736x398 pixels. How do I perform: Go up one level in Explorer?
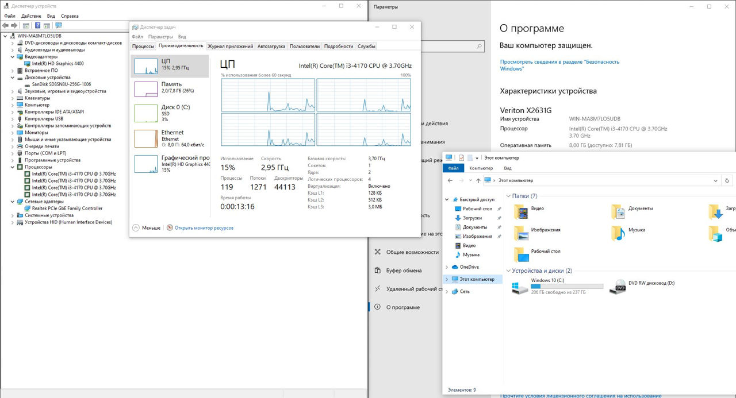point(478,180)
